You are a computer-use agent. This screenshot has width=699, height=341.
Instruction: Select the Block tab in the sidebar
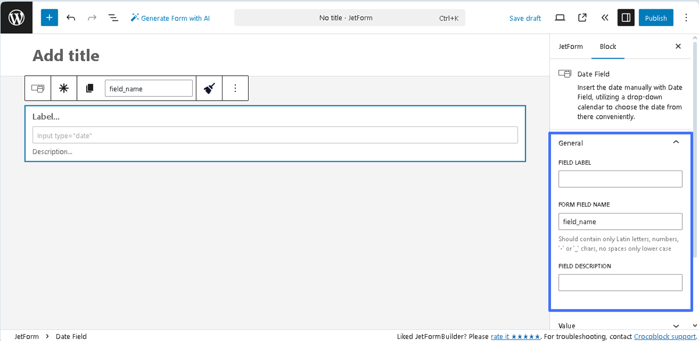click(608, 47)
